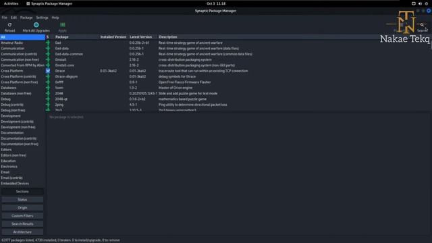Click status icon for 2048
This screenshot has width=432, height=243.
(x=48, y=93)
